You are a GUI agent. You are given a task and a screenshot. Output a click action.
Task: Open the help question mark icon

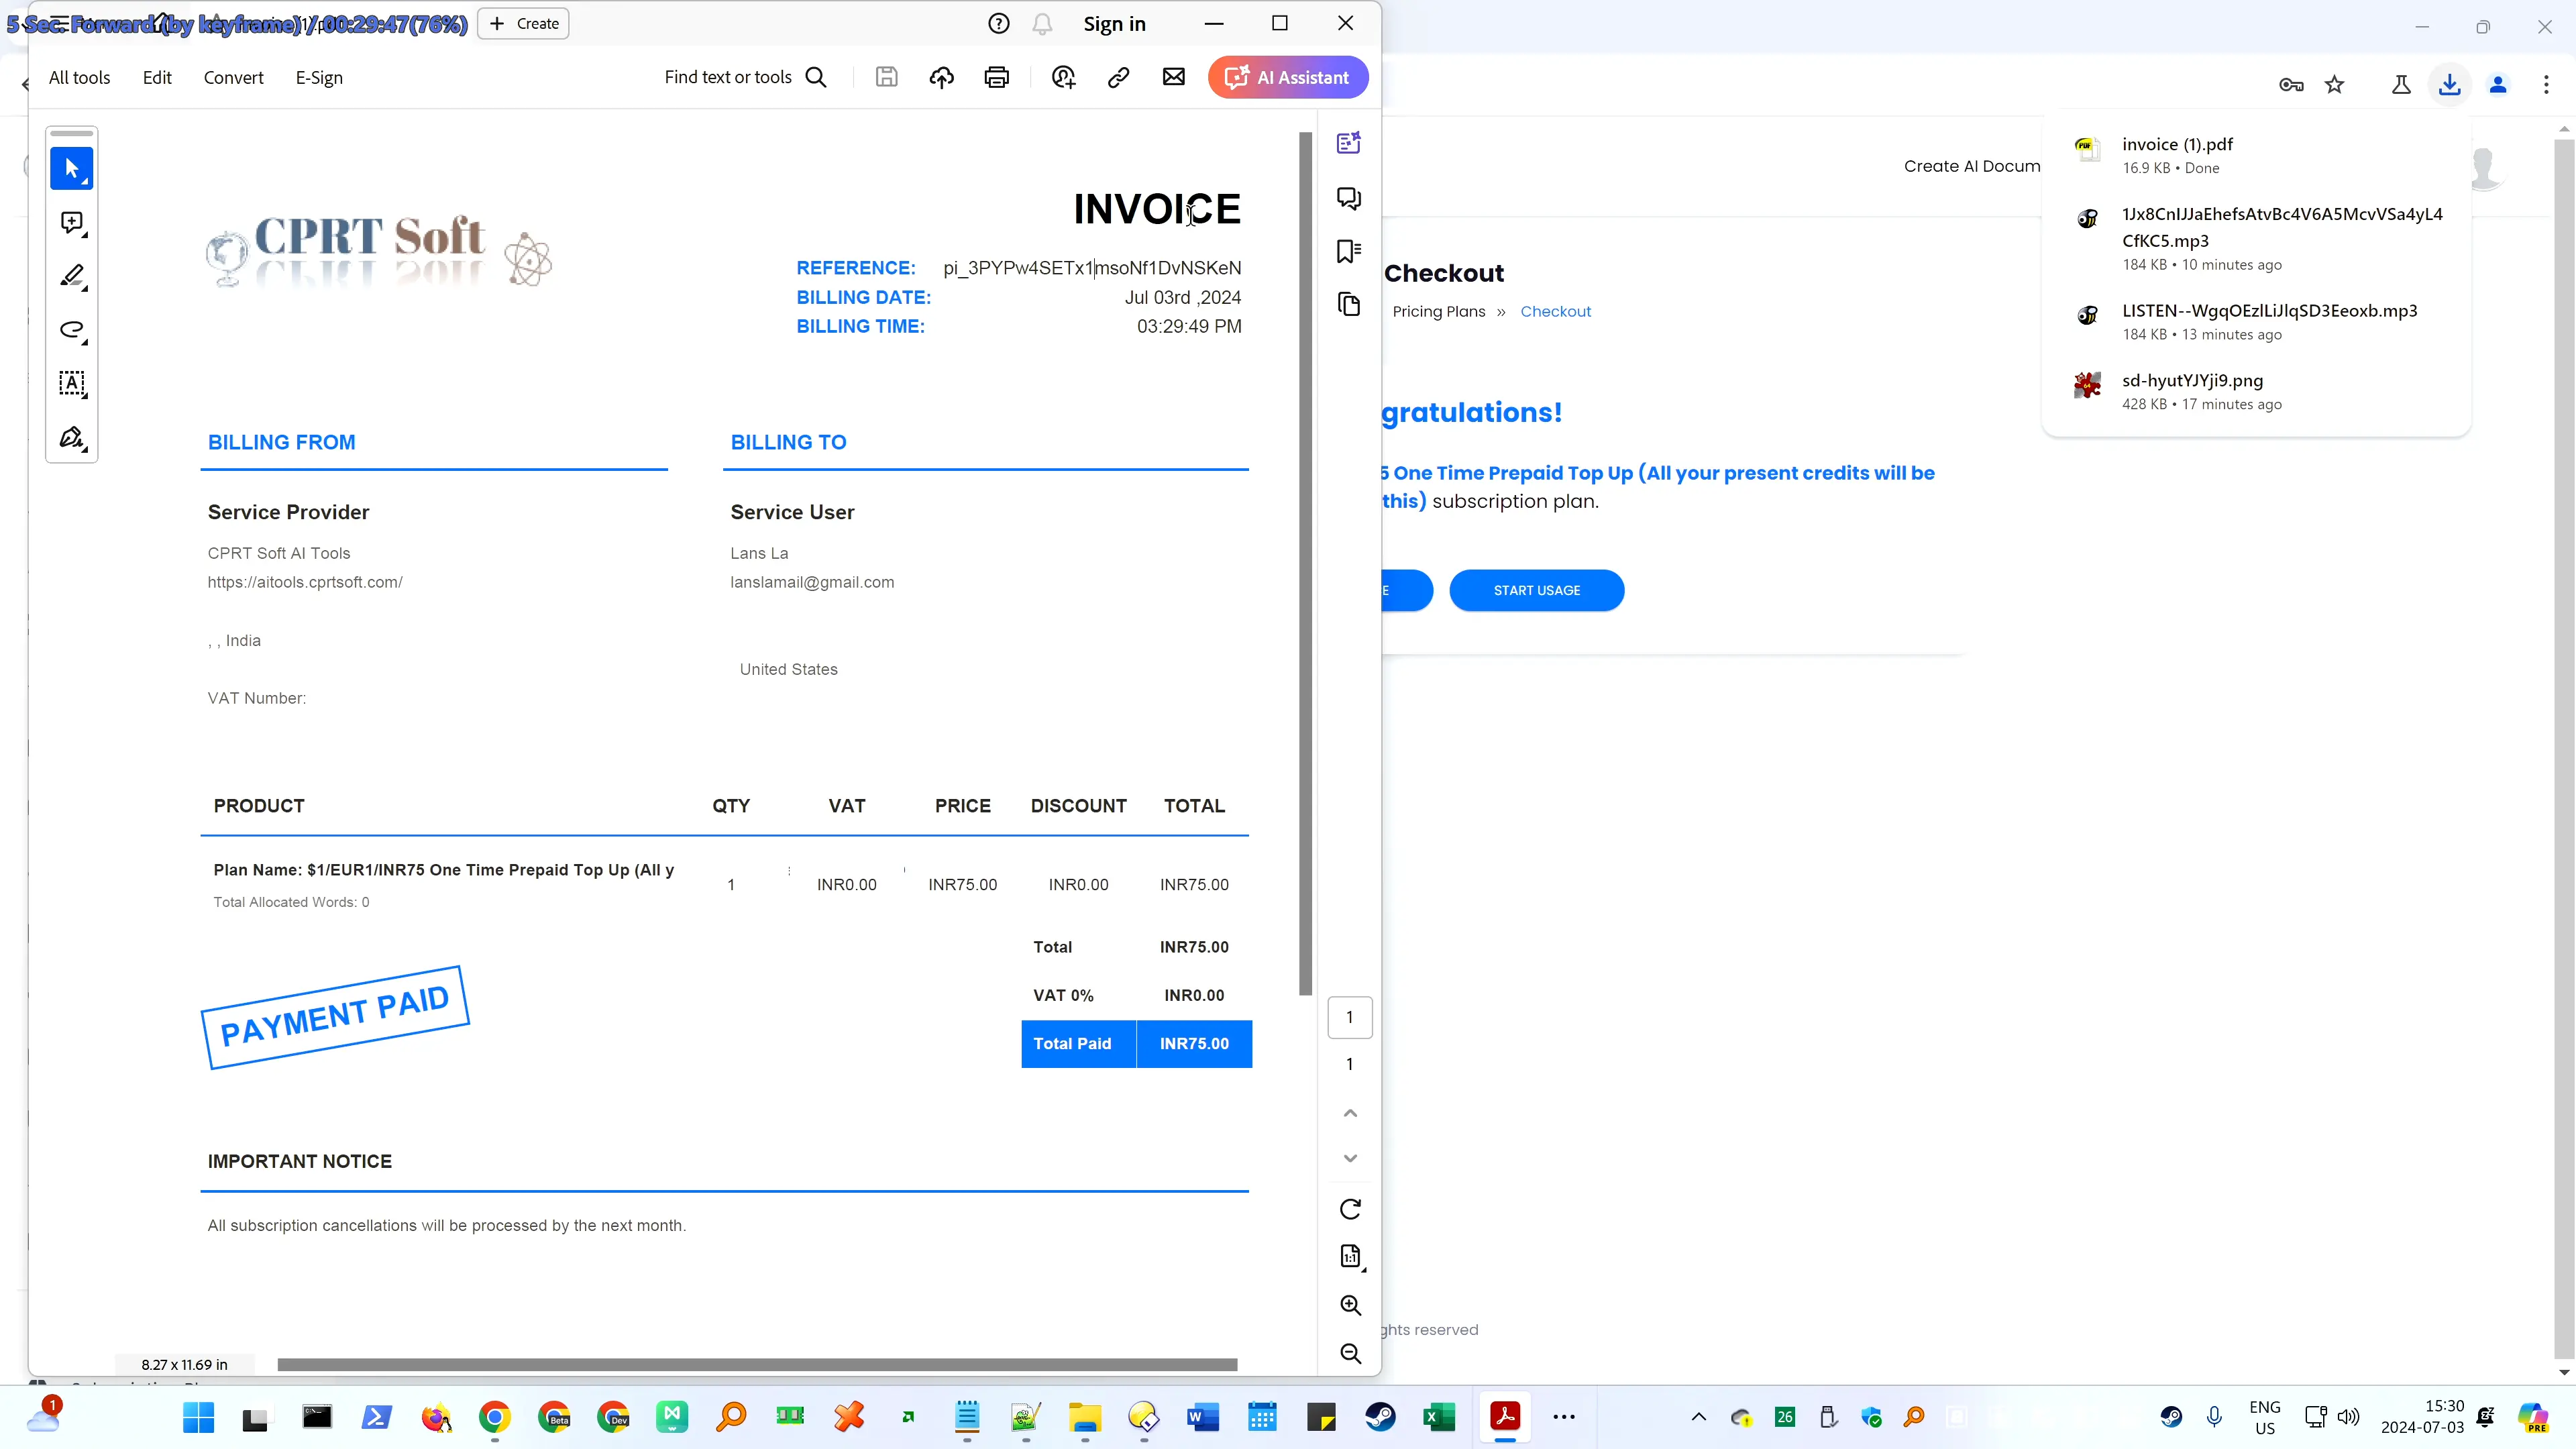[x=998, y=23]
